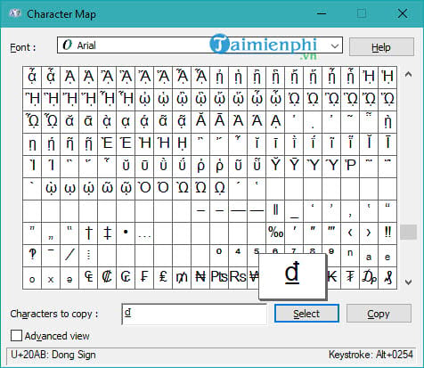Click the scrollbar down arrow of grid
The image size is (424, 368).
pos(409,282)
